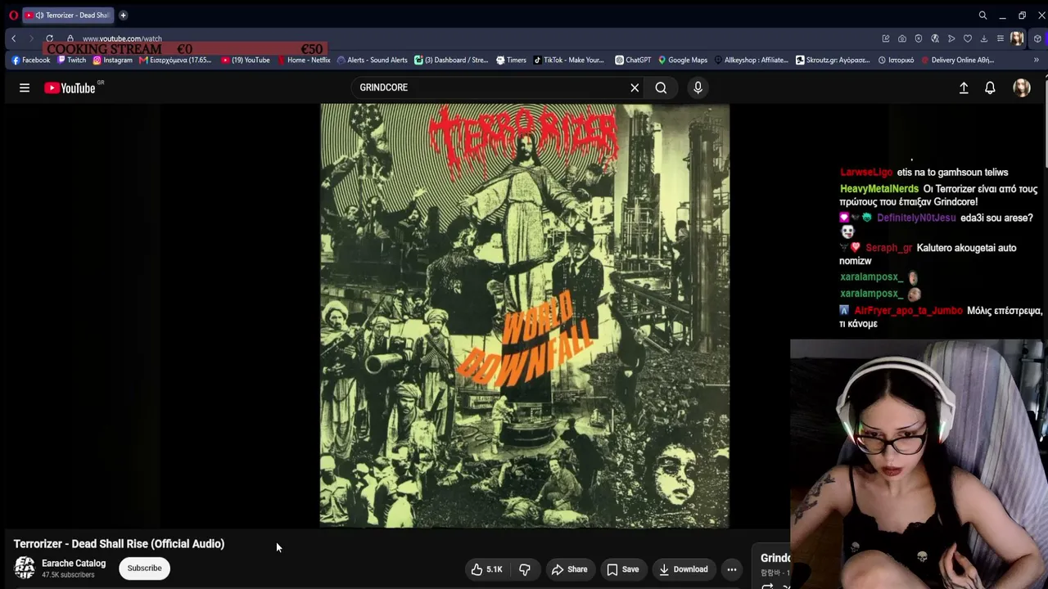Screen dimensions: 1048x589
Task: Open Facebook bookmark
Action: click(31, 60)
